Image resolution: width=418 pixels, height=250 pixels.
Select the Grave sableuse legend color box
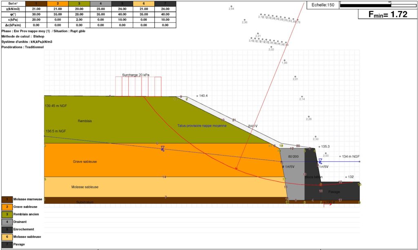pyautogui.click(x=7, y=207)
